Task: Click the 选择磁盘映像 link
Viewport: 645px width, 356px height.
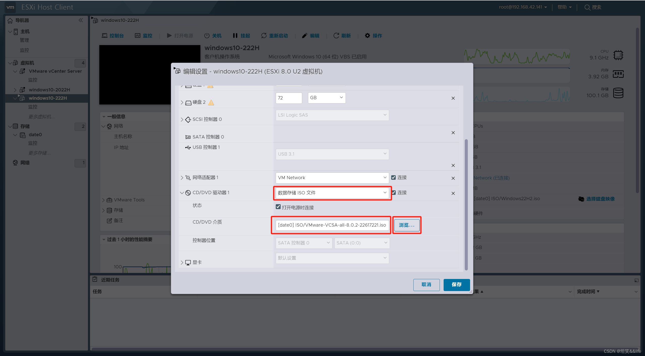Action: tap(600, 199)
